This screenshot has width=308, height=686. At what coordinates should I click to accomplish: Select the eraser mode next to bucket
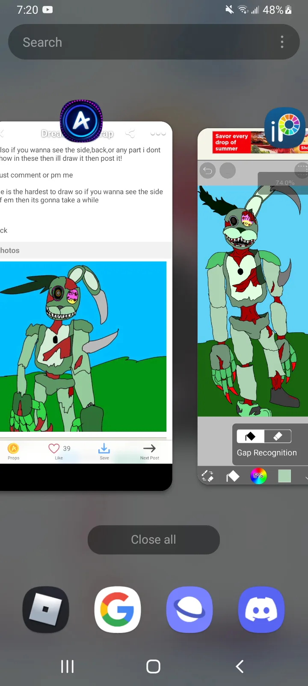click(x=278, y=436)
